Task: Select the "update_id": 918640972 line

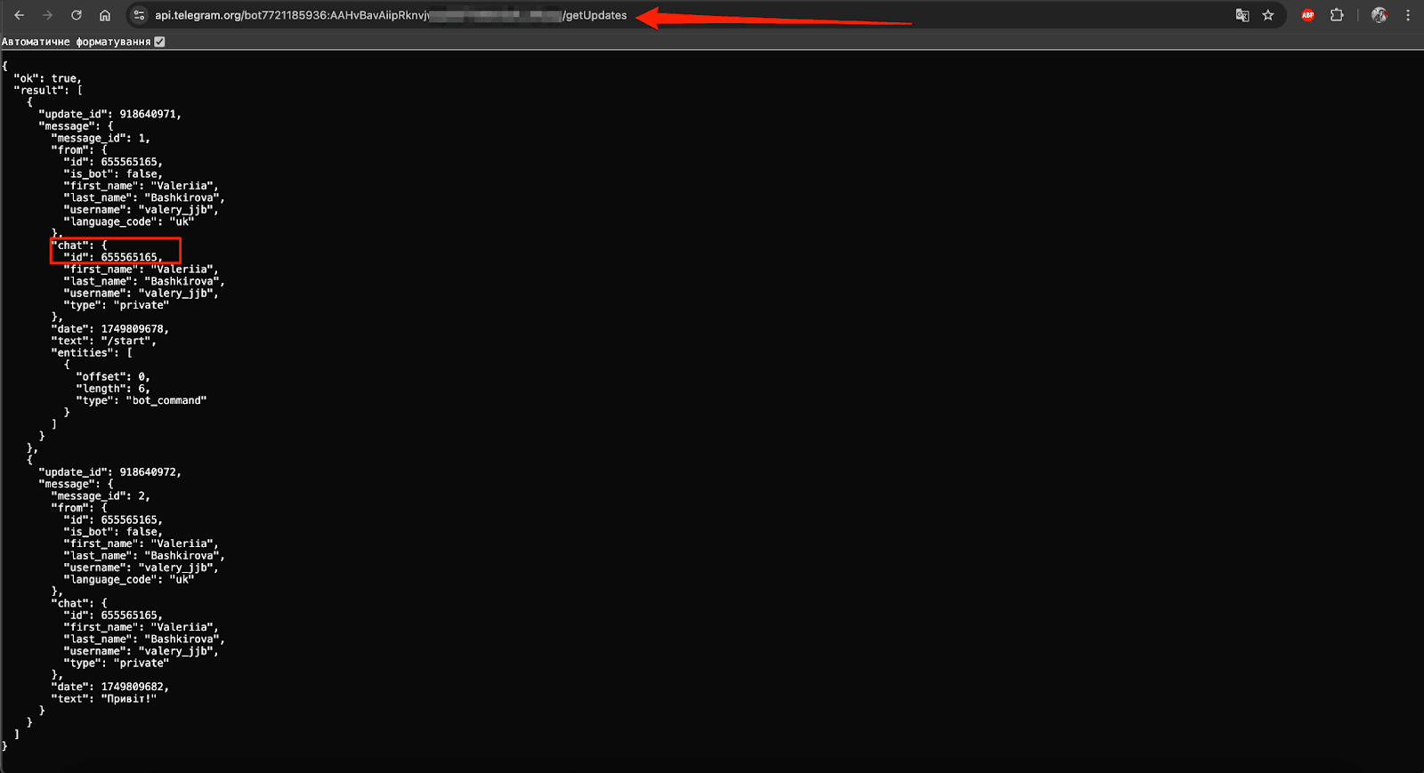Action: [x=109, y=472]
